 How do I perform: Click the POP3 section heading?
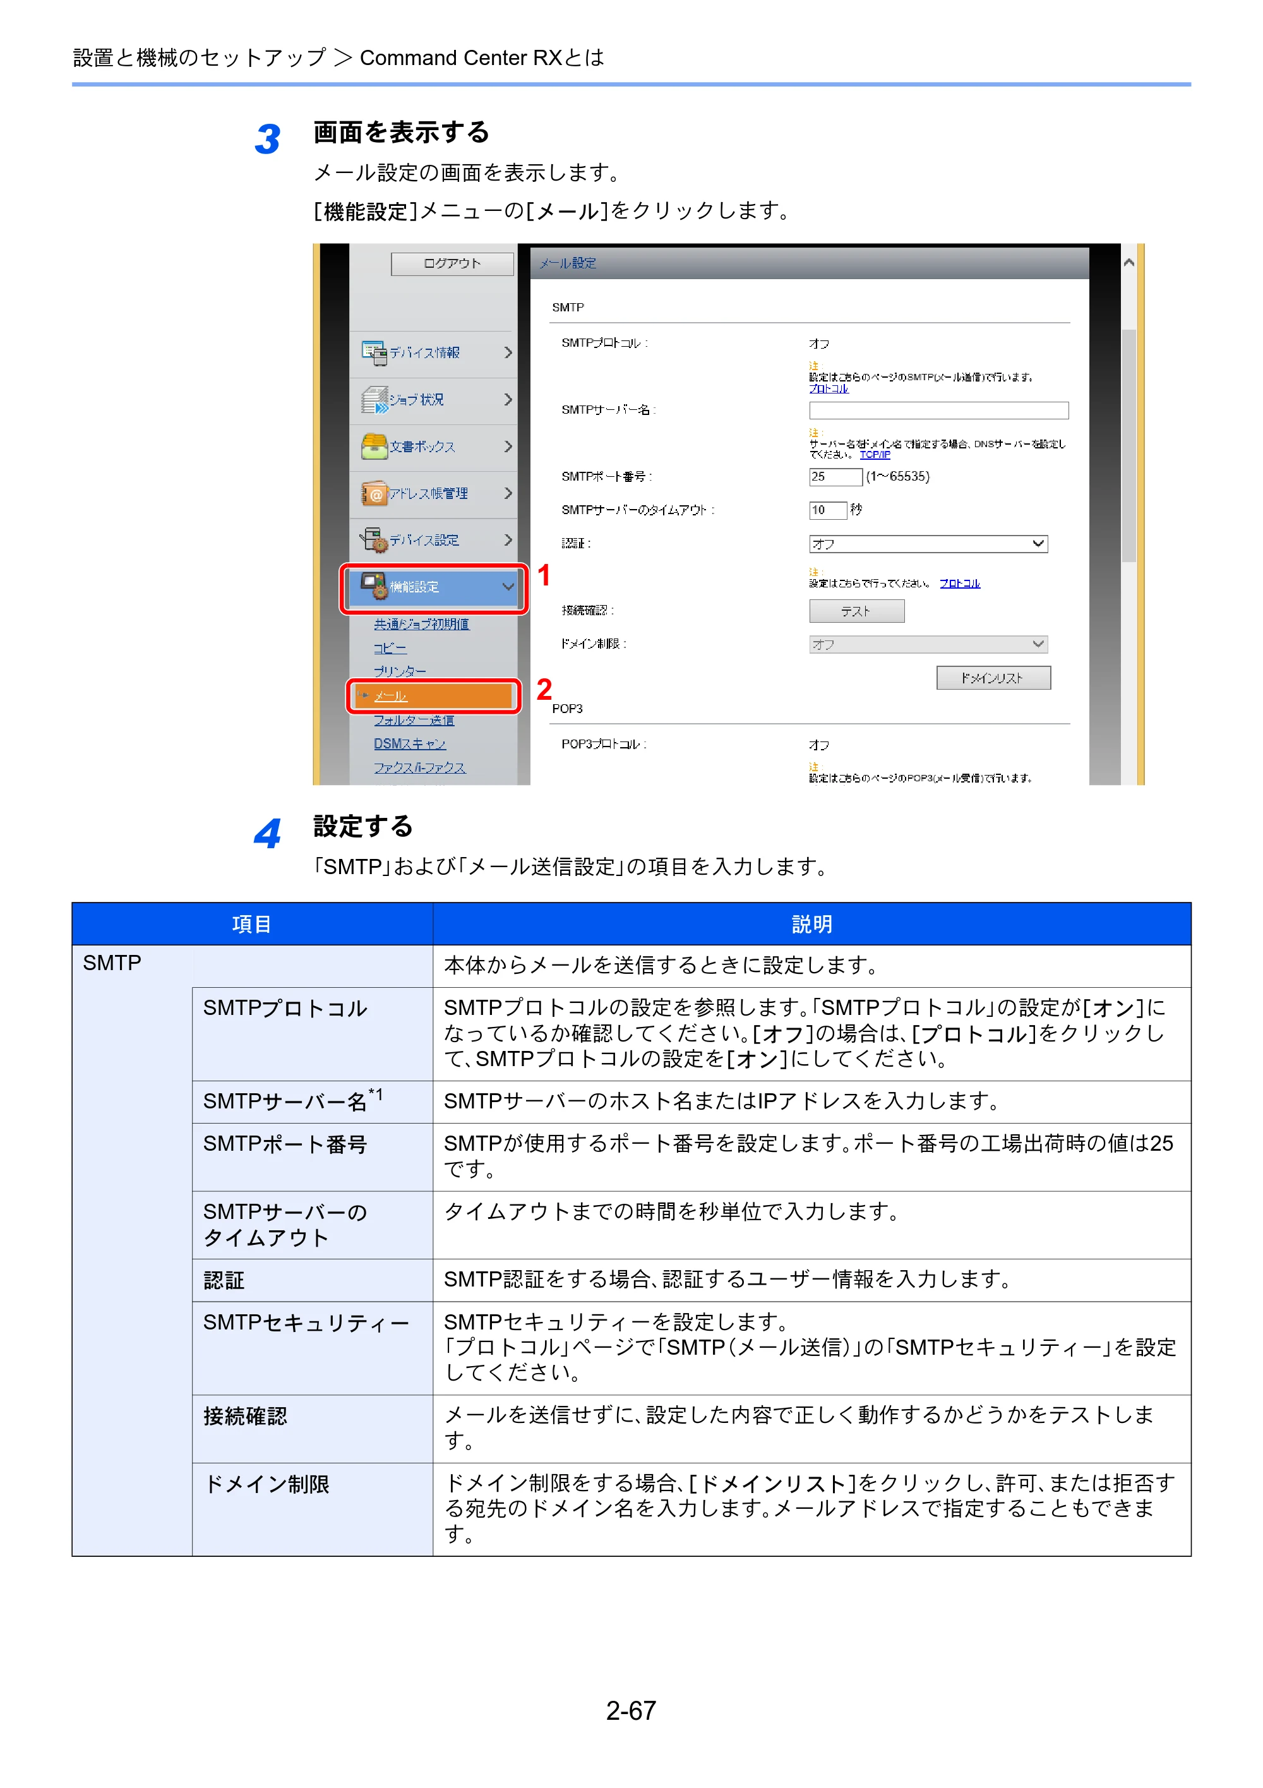(x=567, y=709)
